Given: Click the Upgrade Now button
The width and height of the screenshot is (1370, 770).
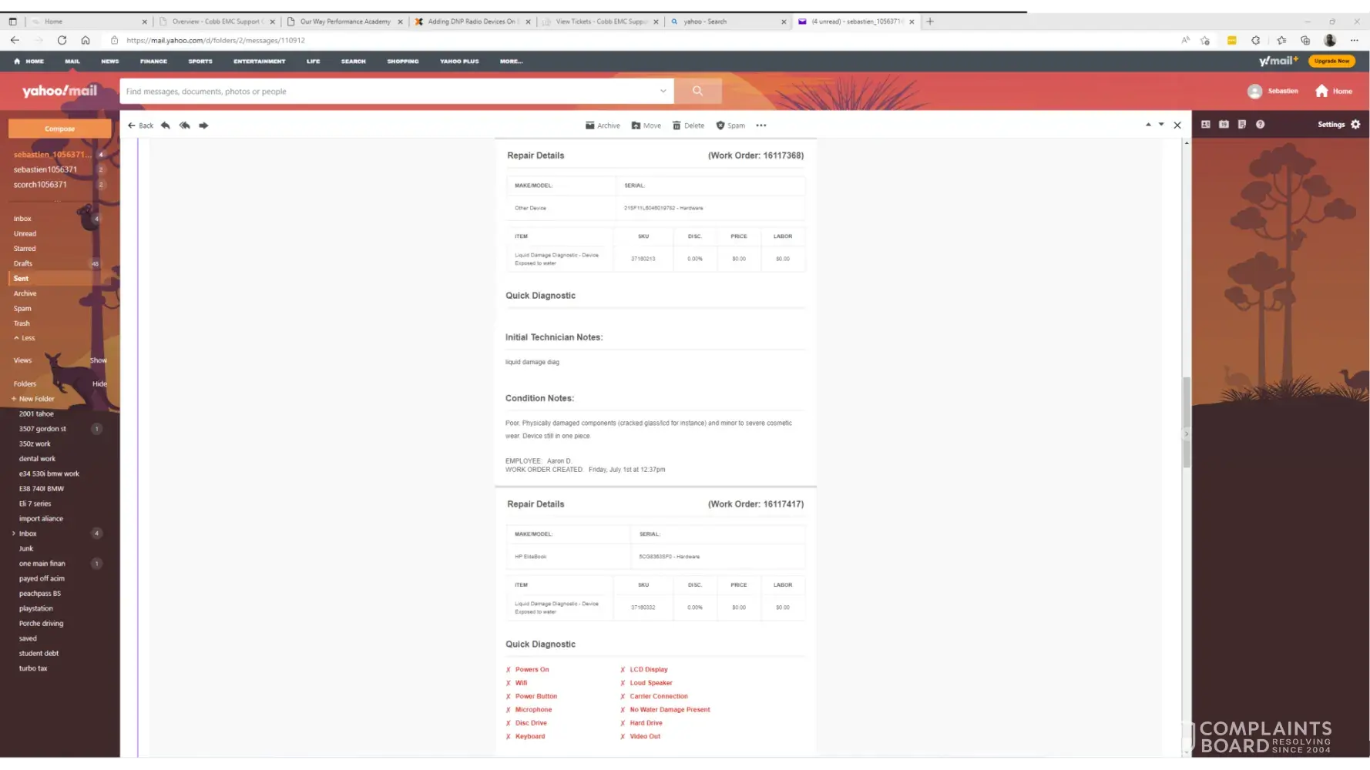Looking at the screenshot, I should pyautogui.click(x=1331, y=61).
